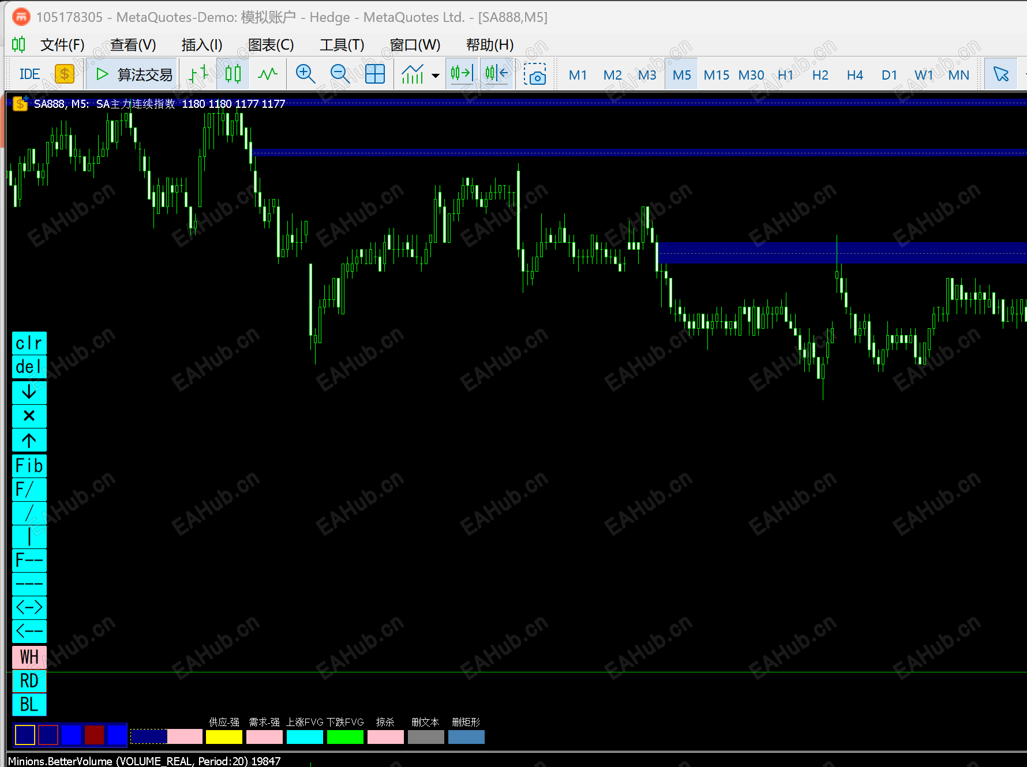Screen dimensions: 1027x767
Task: Open the IDE MetaEditor button
Action: 29,74
